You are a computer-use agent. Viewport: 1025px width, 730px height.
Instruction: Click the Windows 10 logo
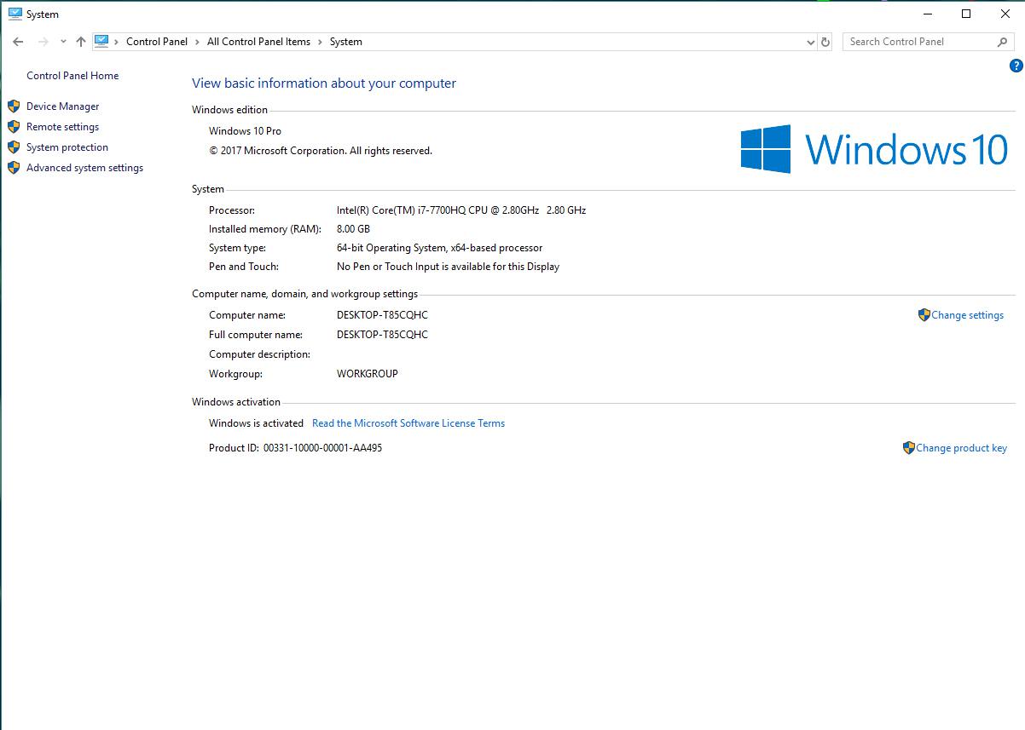tap(874, 149)
